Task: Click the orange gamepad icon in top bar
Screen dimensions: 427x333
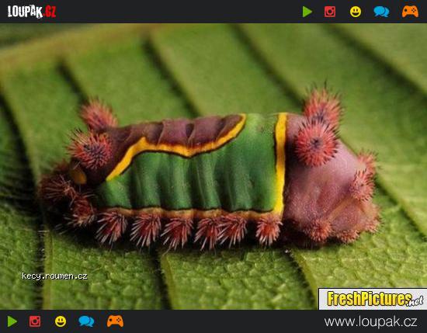Action: click(x=410, y=12)
